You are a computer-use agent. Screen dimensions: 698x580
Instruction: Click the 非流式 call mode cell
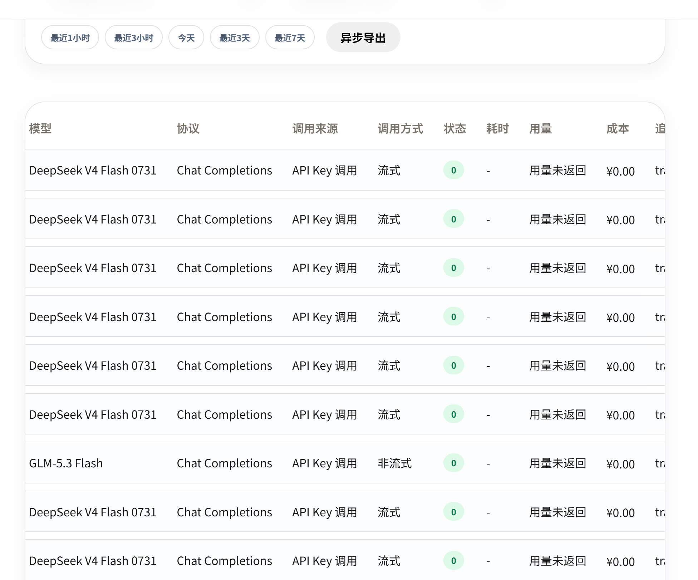(x=395, y=463)
